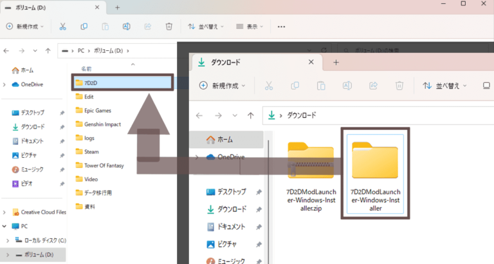Open the 並べ替え dropdown in the ダウンロード window
The width and height of the screenshot is (494, 264).
(x=445, y=86)
